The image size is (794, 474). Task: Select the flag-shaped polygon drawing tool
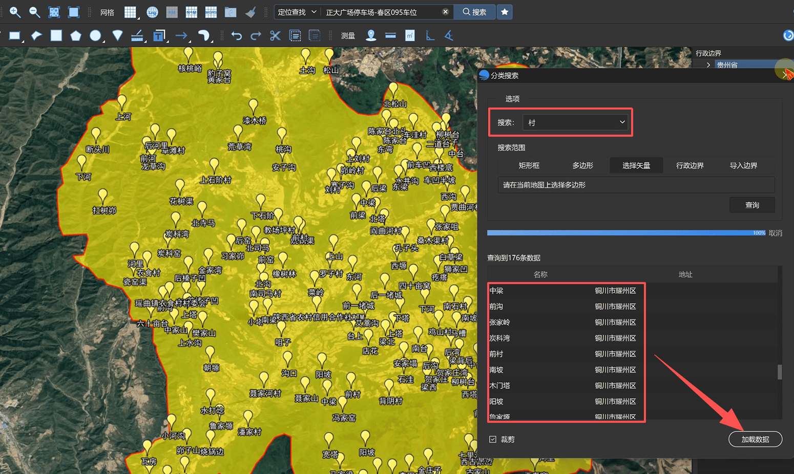point(36,35)
